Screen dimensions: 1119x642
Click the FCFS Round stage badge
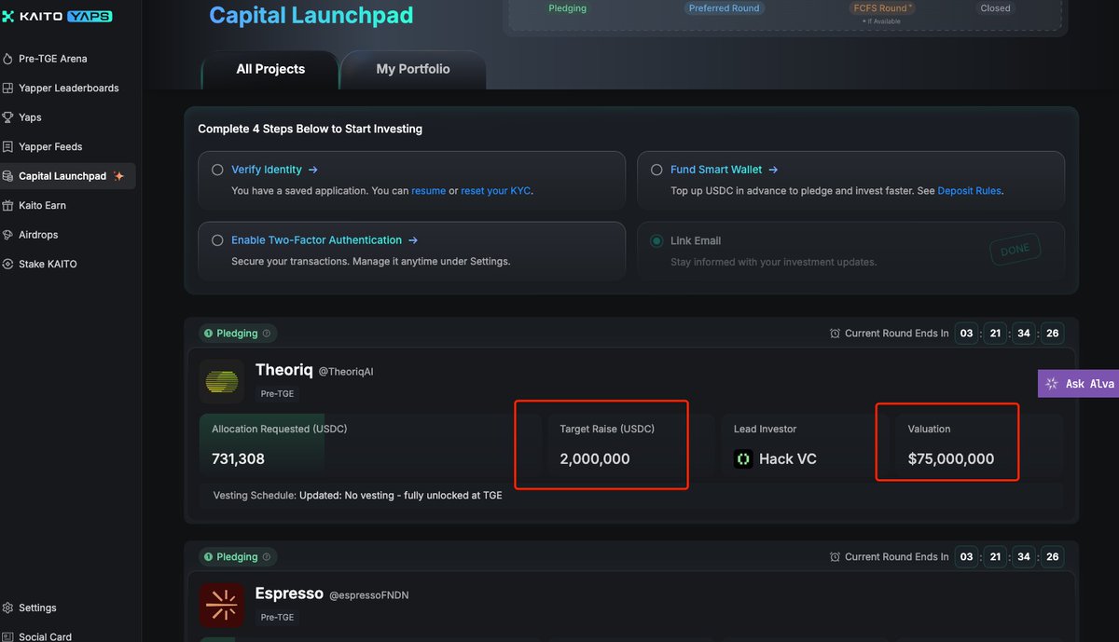tap(883, 8)
